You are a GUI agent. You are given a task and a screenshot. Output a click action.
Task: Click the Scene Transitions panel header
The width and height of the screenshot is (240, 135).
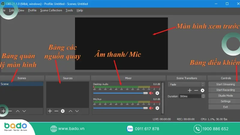pyautogui.click(x=187, y=78)
